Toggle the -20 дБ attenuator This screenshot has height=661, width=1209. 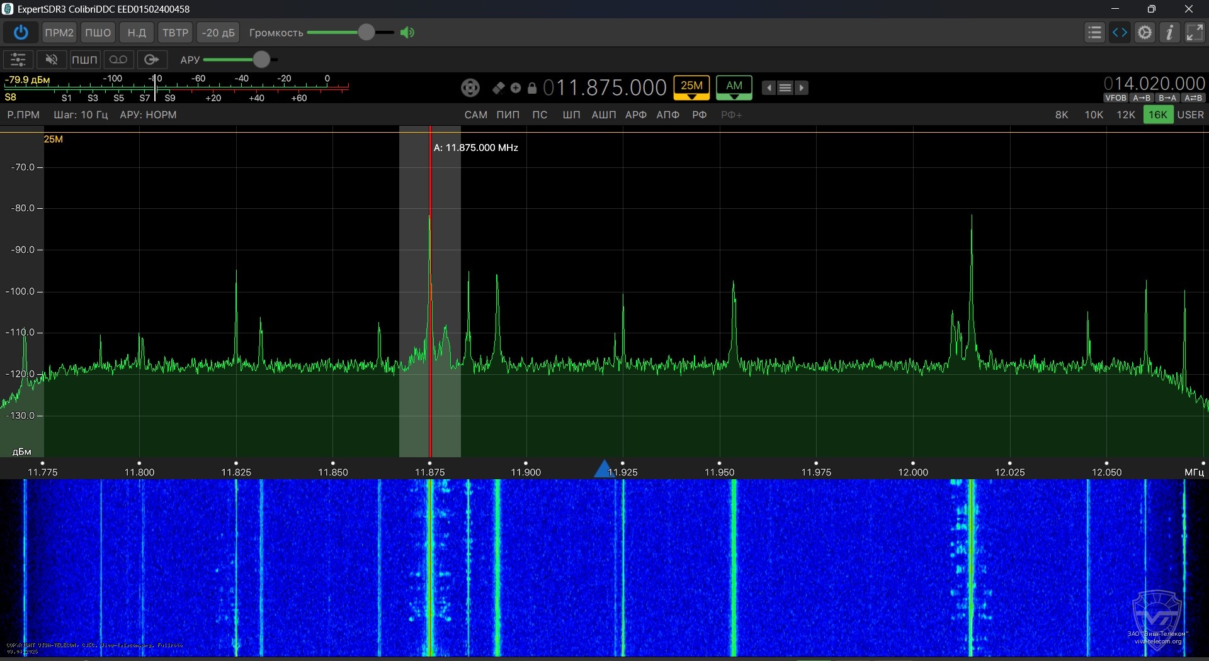(218, 33)
